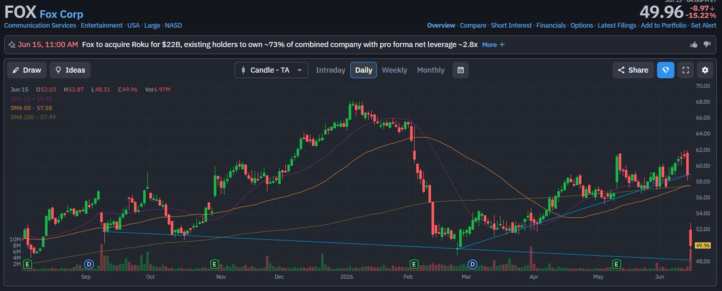722x291 pixels.
Task: Open the Candle - TA chart type dropdown
Action: [271, 70]
